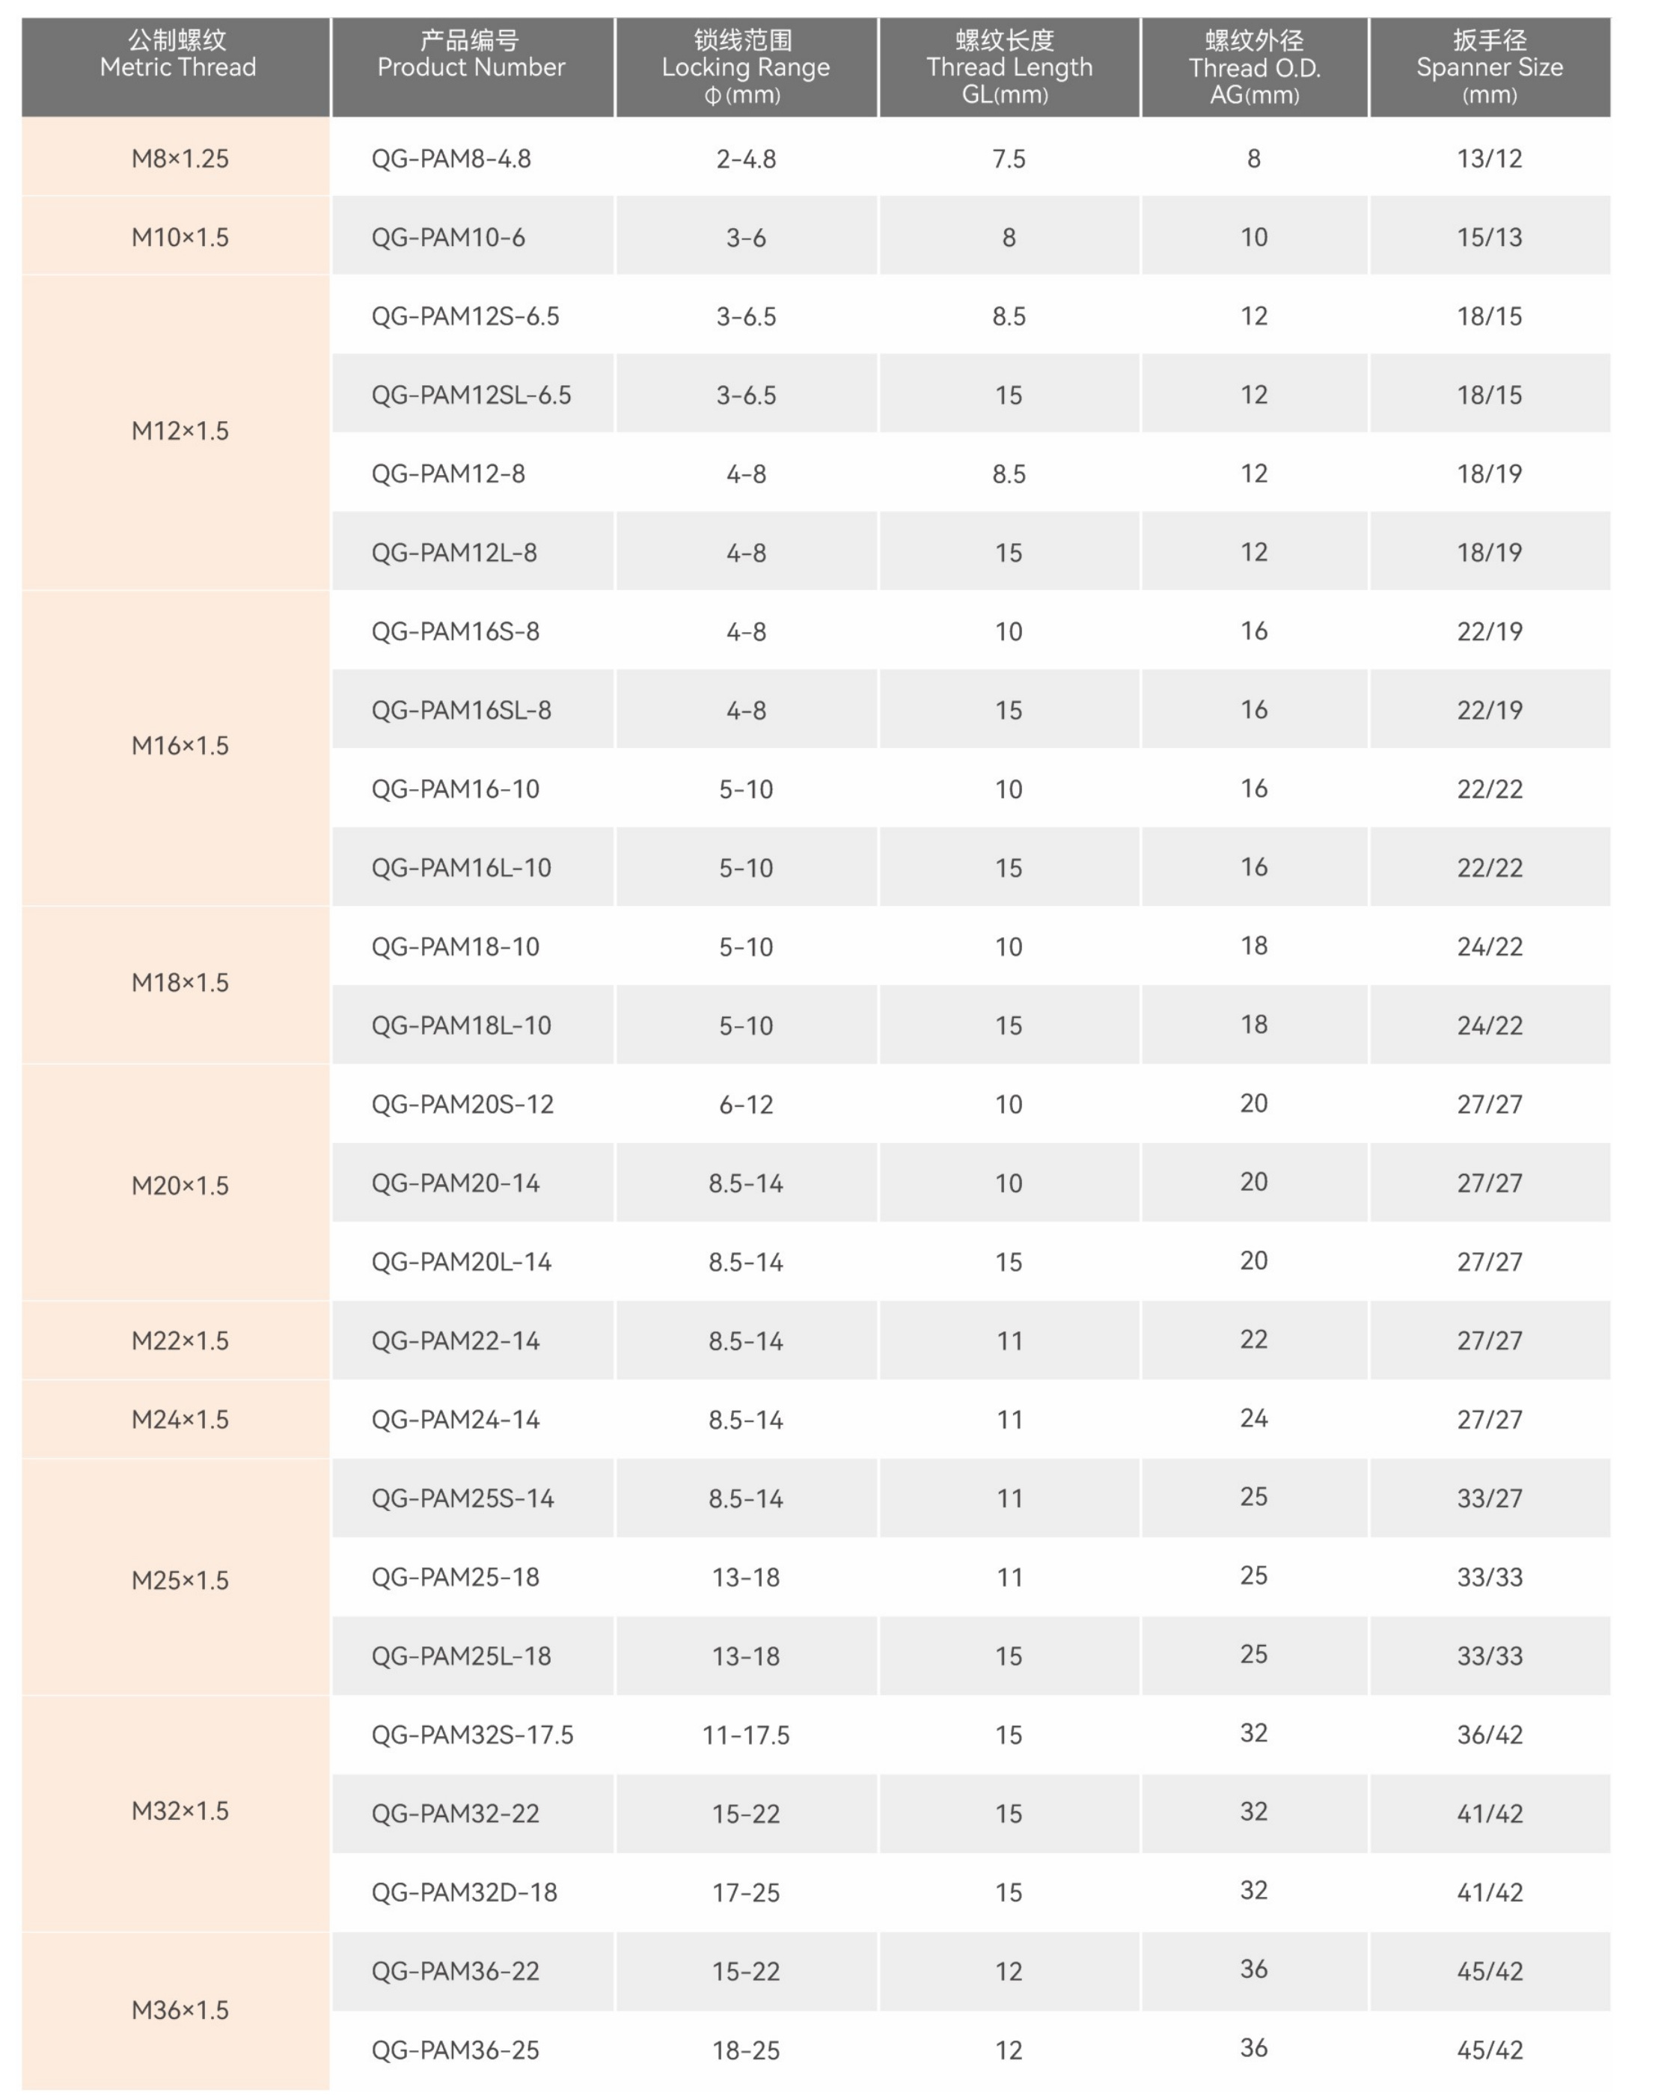Select the QG-PAM16-10 product cell

coord(455,790)
